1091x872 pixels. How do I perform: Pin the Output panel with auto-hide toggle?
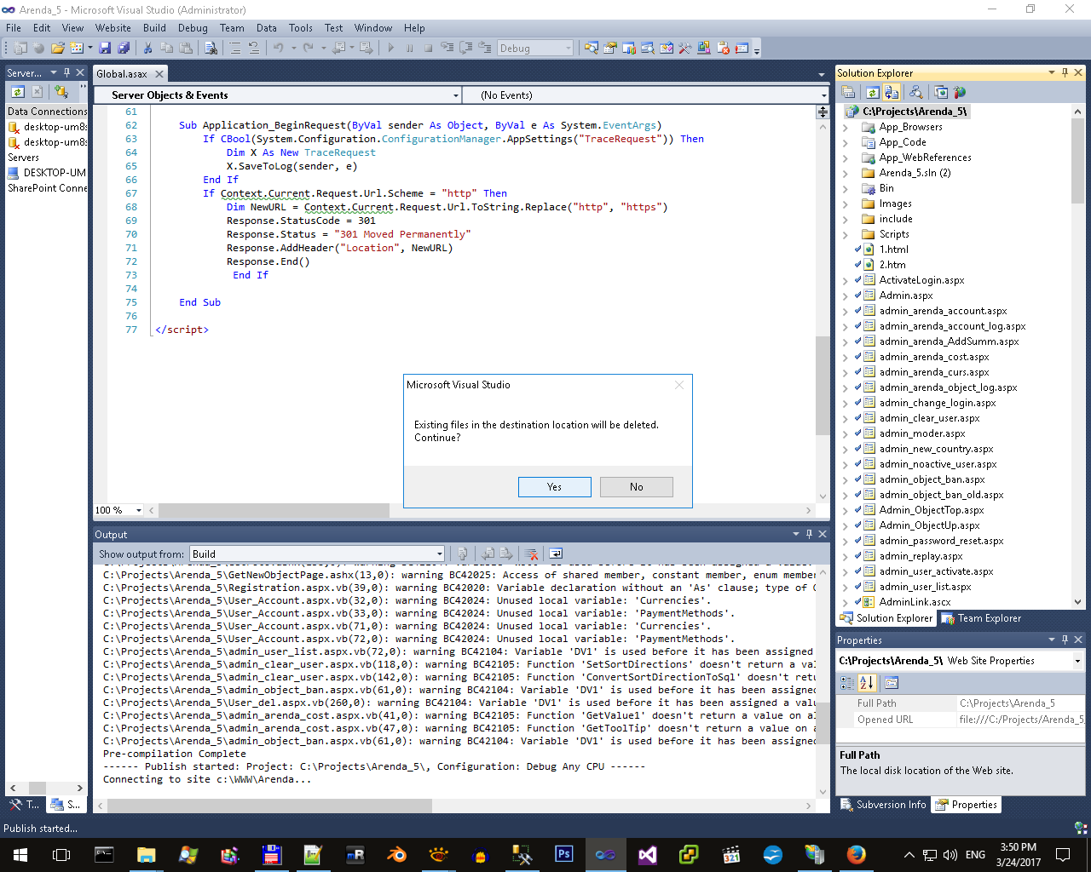pos(809,534)
